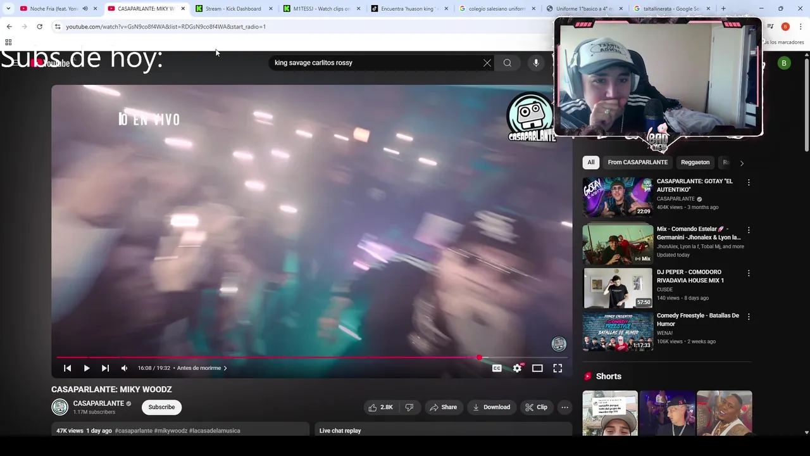Skip to the next video
The height and width of the screenshot is (456, 810).
[x=105, y=368]
